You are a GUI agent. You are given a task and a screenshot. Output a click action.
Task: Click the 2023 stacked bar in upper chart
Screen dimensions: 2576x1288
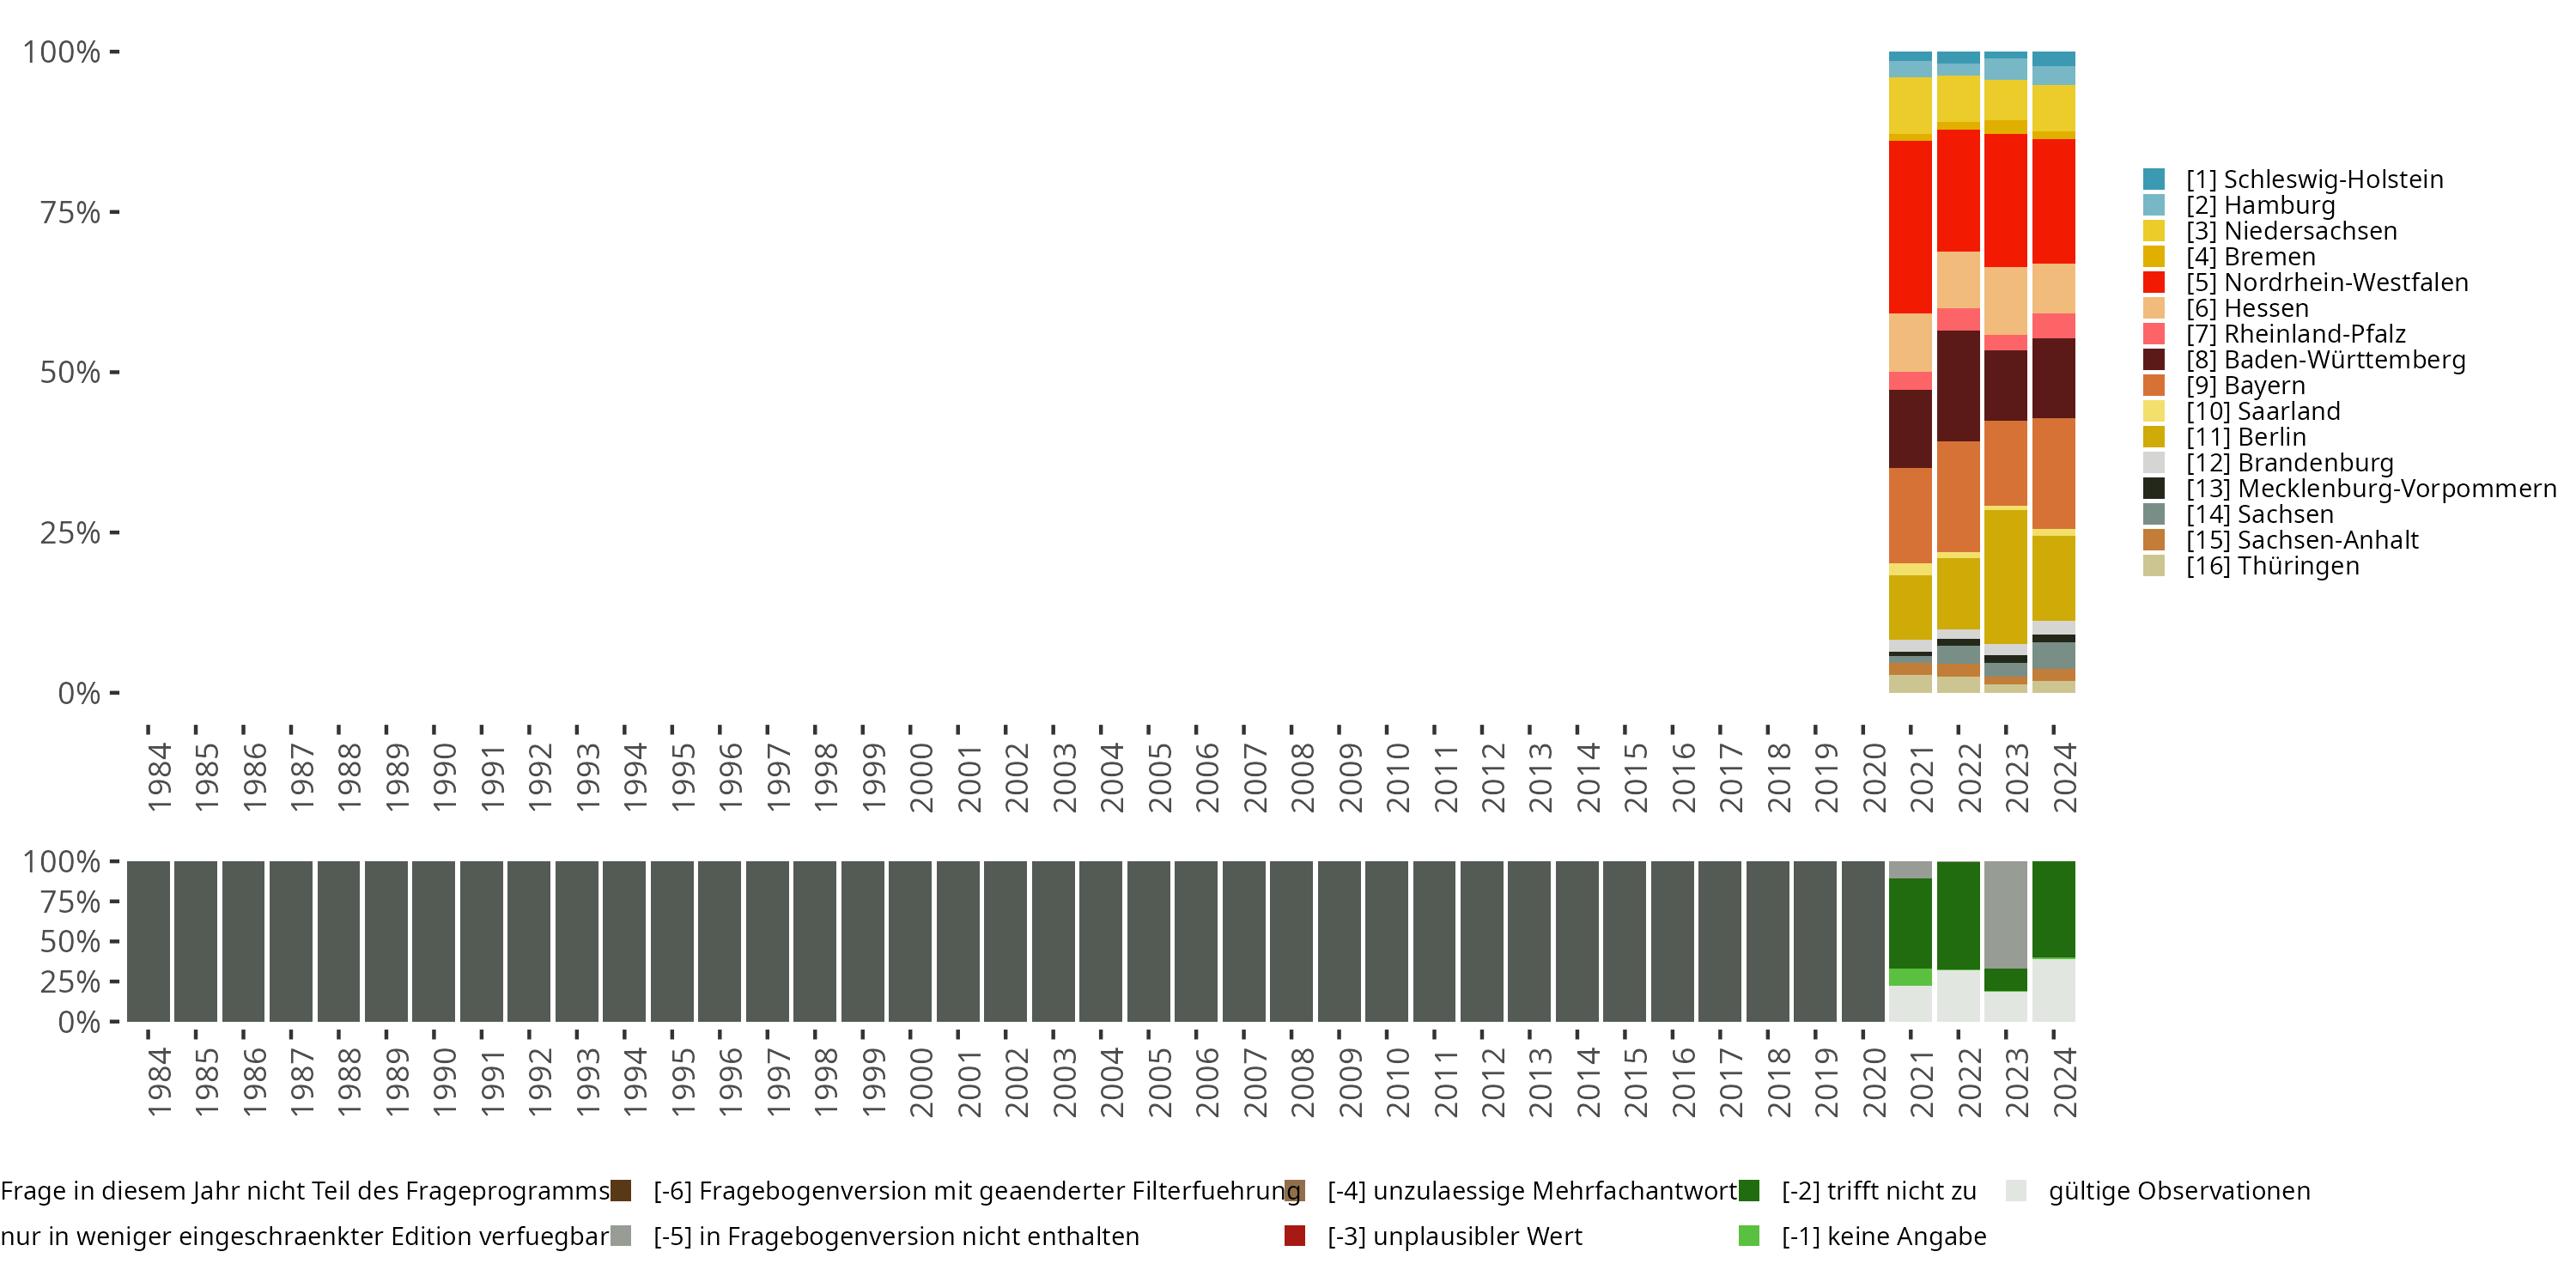point(2005,372)
